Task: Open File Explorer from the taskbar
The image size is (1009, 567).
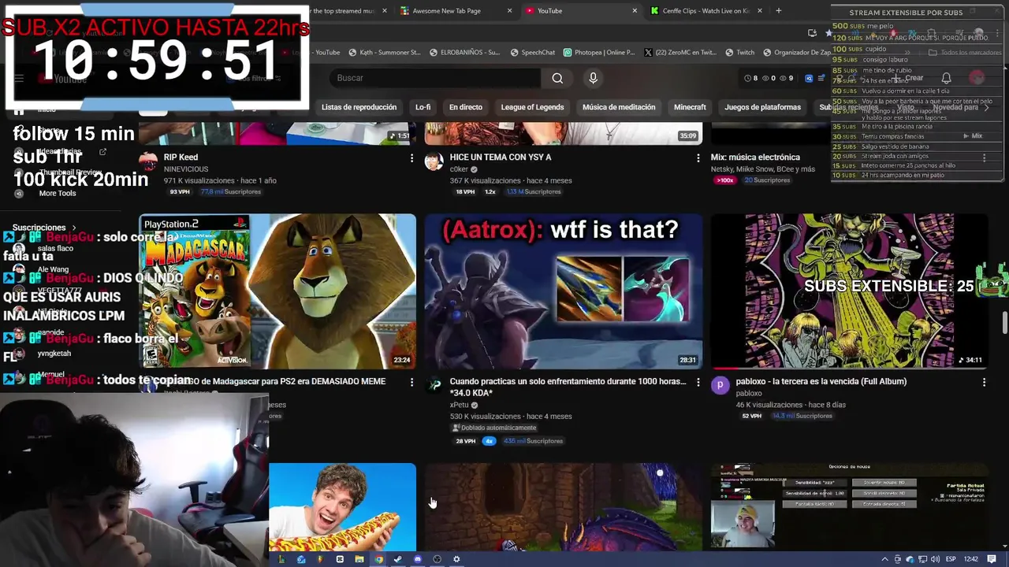Action: 359,559
